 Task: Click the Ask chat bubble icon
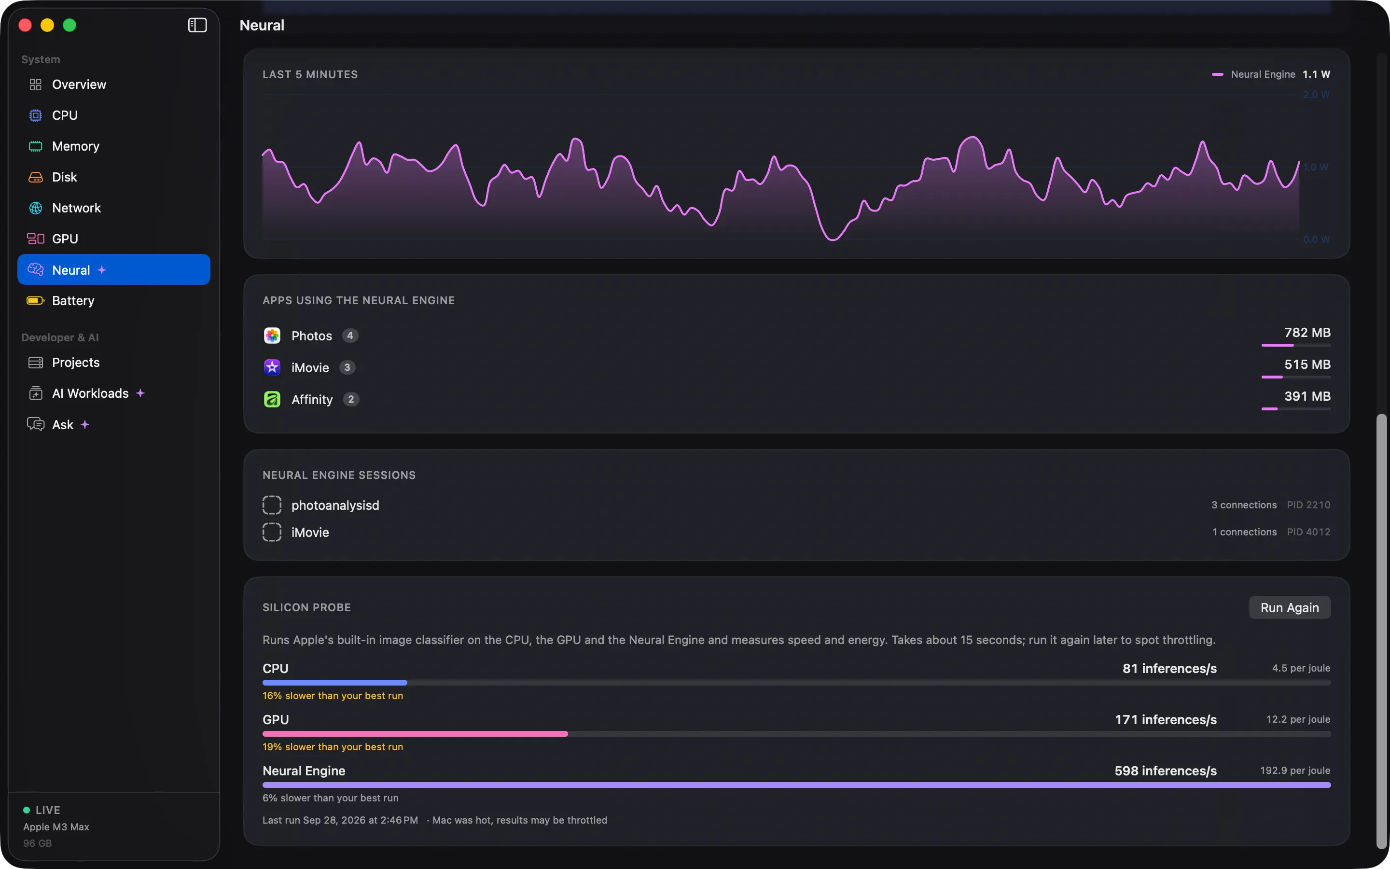click(x=36, y=425)
